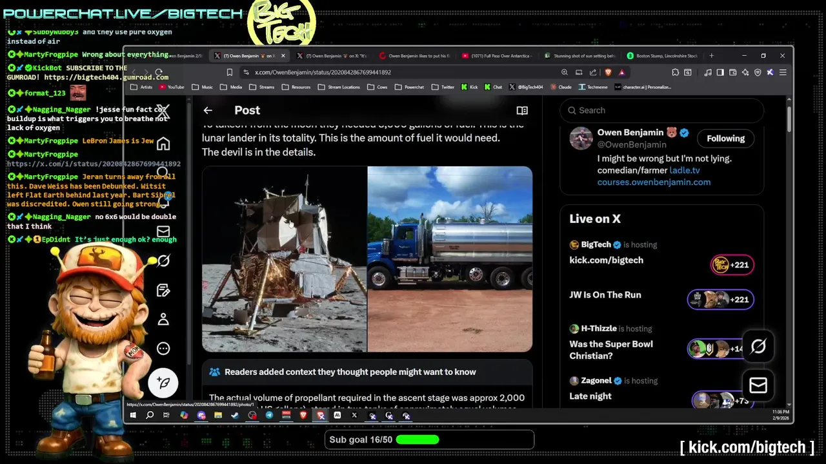Open floating Grok button at right edge
This screenshot has width=826, height=464.
[x=758, y=346]
